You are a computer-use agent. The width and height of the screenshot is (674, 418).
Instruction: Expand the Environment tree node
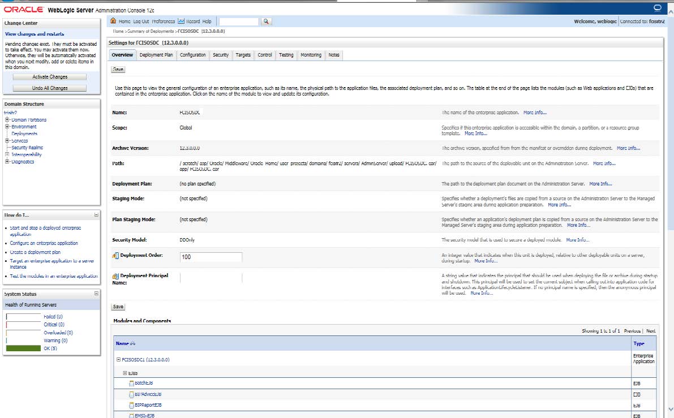pos(7,127)
